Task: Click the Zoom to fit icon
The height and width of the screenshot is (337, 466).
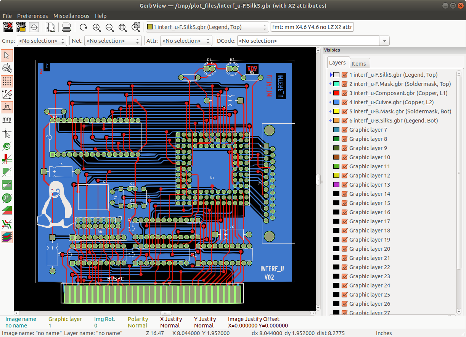Action: pyautogui.click(x=122, y=27)
